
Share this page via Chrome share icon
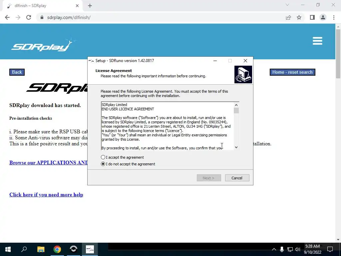click(288, 17)
